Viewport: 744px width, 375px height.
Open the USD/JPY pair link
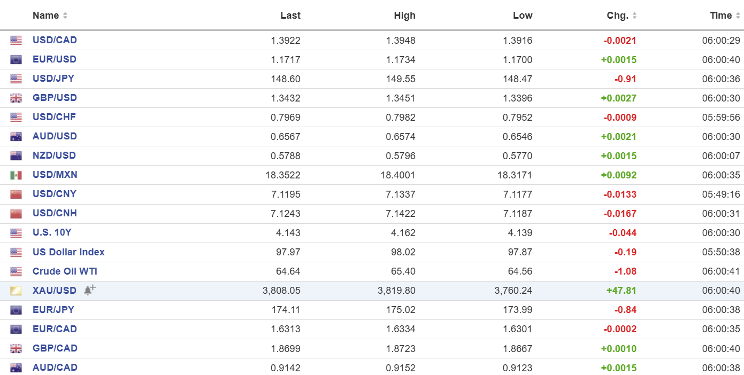(53, 79)
